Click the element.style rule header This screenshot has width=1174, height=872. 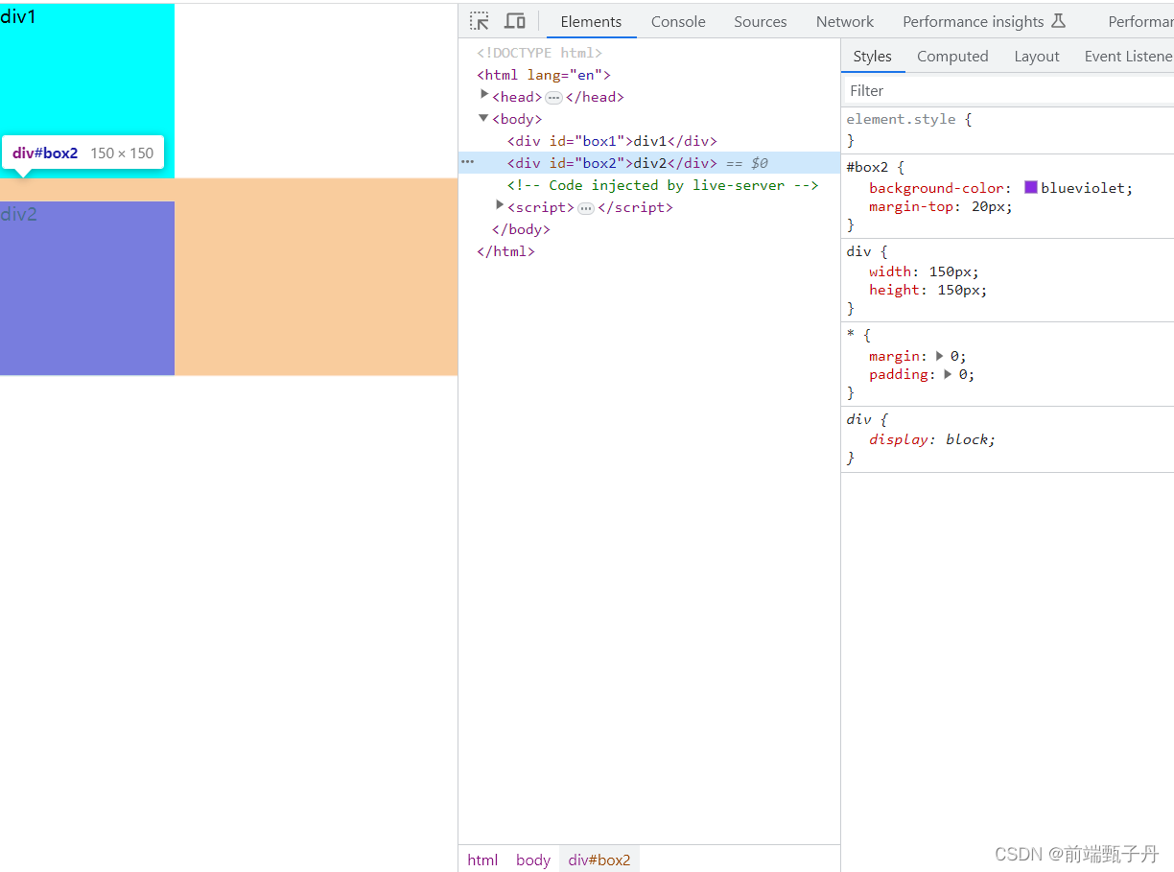click(902, 120)
